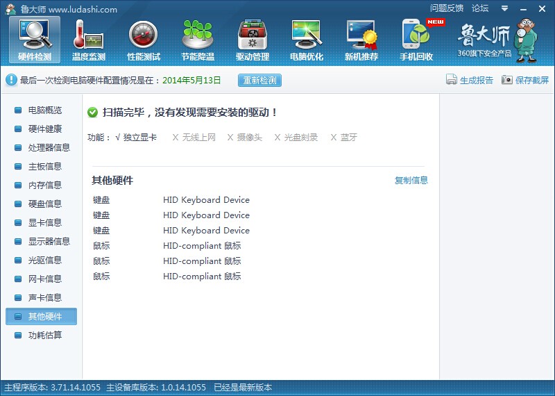Click the Ludashi title bar app icon
Viewport: 555px width, 396px height.
[10, 9]
